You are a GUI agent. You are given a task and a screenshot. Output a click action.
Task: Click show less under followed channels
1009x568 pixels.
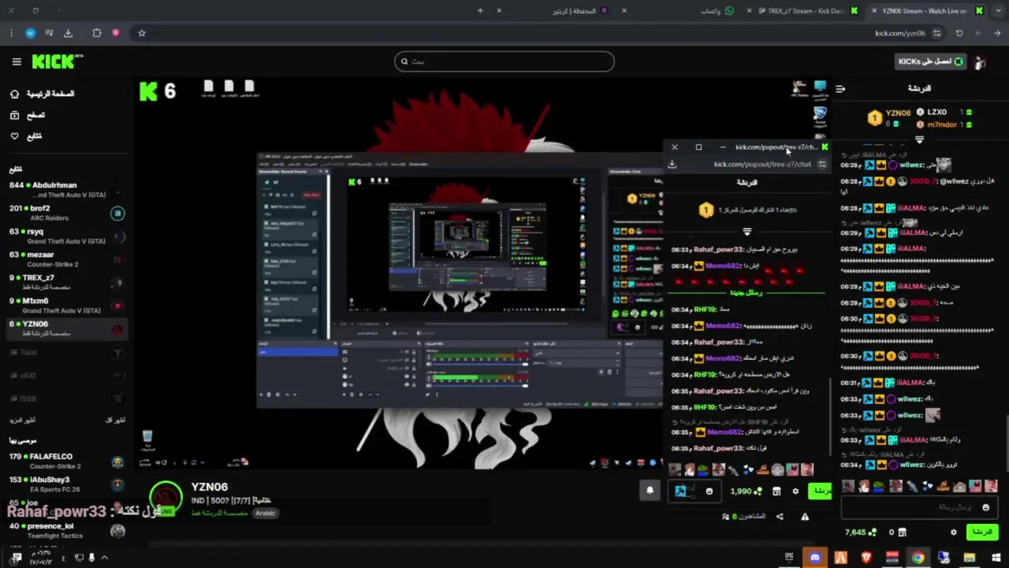click(115, 420)
